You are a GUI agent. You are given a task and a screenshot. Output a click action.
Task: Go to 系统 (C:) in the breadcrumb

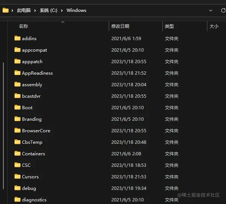click(x=48, y=10)
